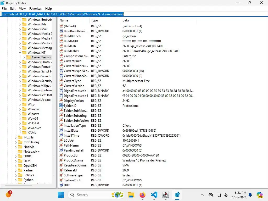This screenshot has height=201, width=268.
Task: Expand the Policies tree node
Action: pos(16,175)
